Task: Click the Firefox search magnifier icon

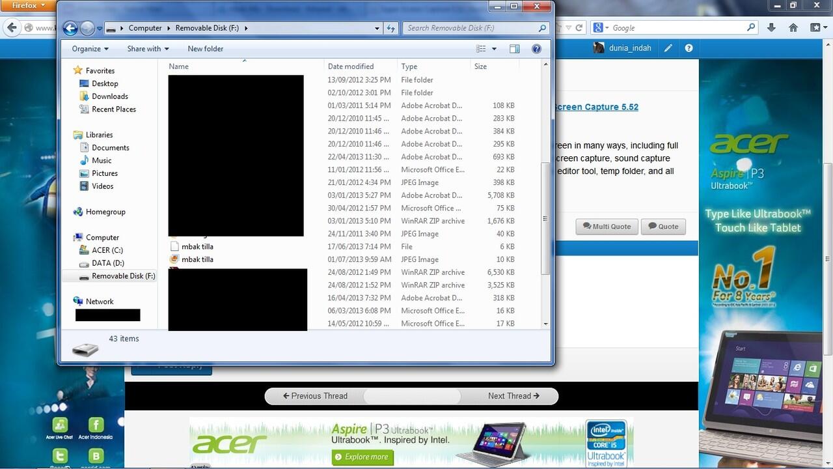Action: pos(752,28)
